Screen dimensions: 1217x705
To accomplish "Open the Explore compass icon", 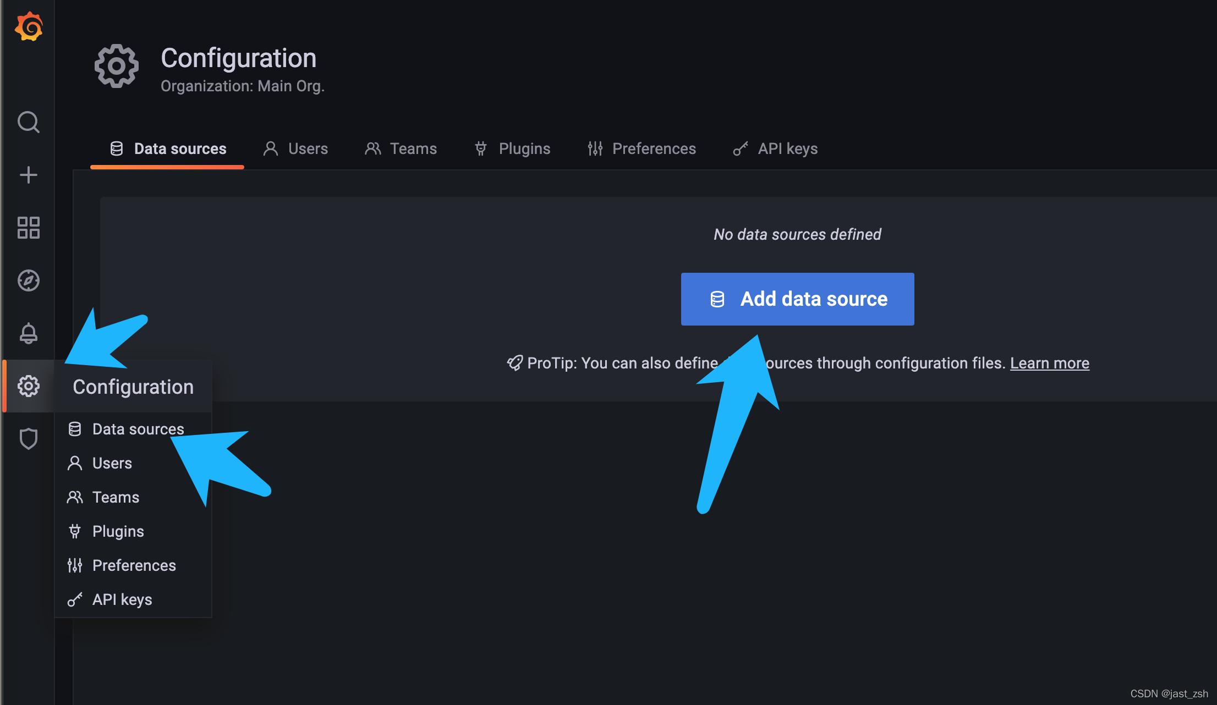I will click(29, 280).
